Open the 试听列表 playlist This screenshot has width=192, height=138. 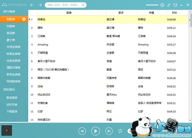click(12, 105)
